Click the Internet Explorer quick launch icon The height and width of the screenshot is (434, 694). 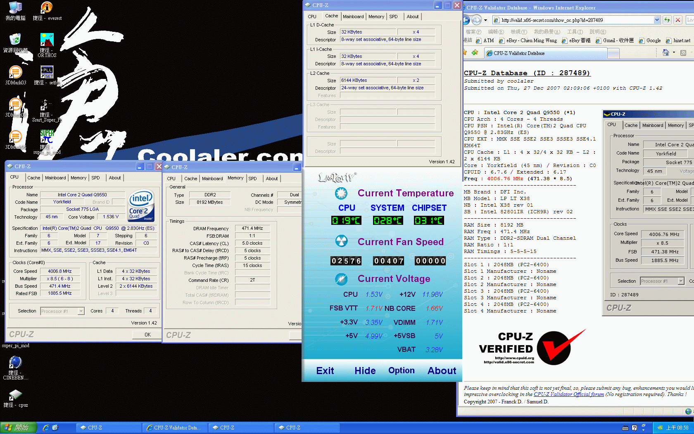(x=46, y=428)
